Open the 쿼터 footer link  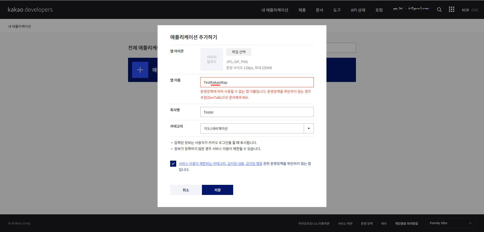coord(384,223)
